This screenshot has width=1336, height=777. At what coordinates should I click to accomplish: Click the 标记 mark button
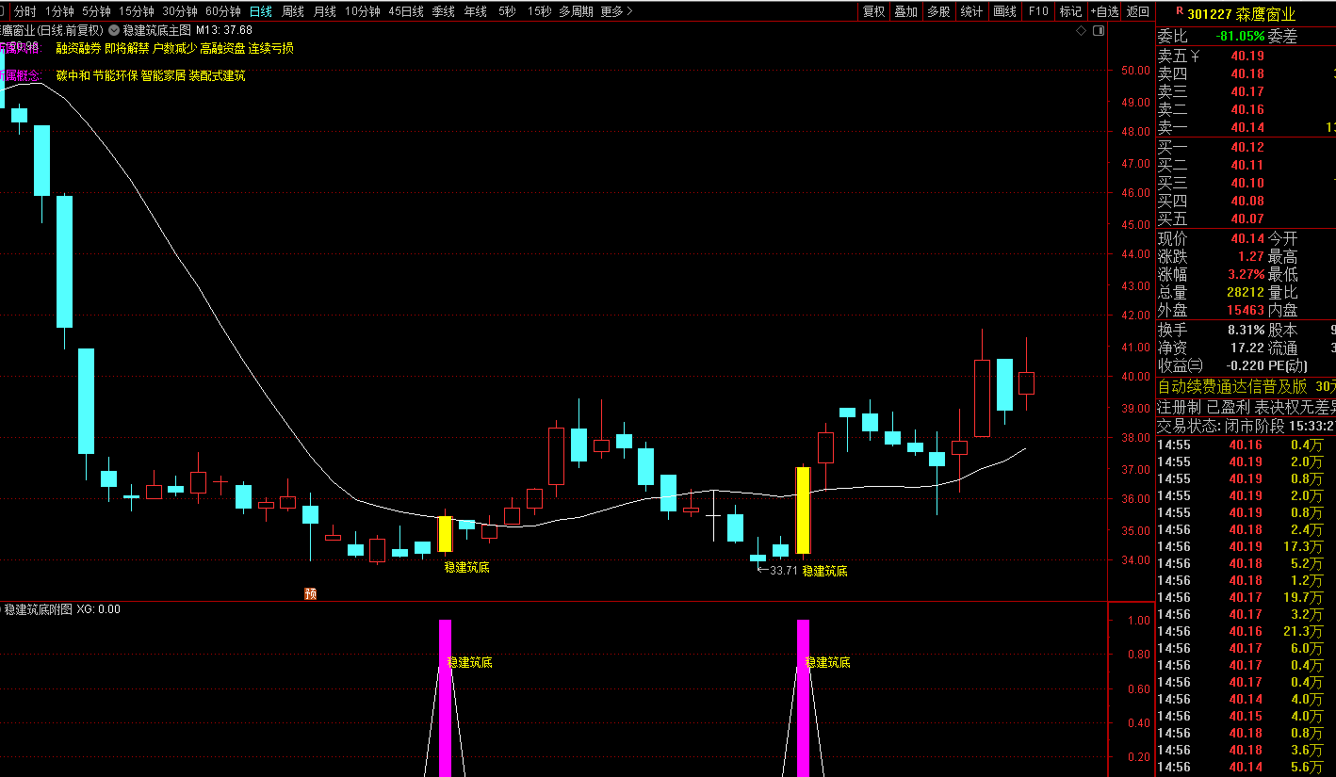1070,11
